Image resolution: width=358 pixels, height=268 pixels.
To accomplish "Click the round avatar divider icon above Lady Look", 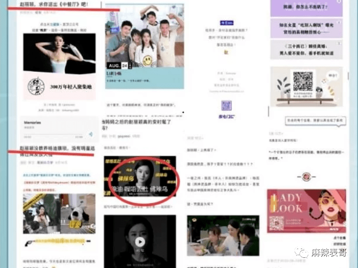I will pos(306,177).
